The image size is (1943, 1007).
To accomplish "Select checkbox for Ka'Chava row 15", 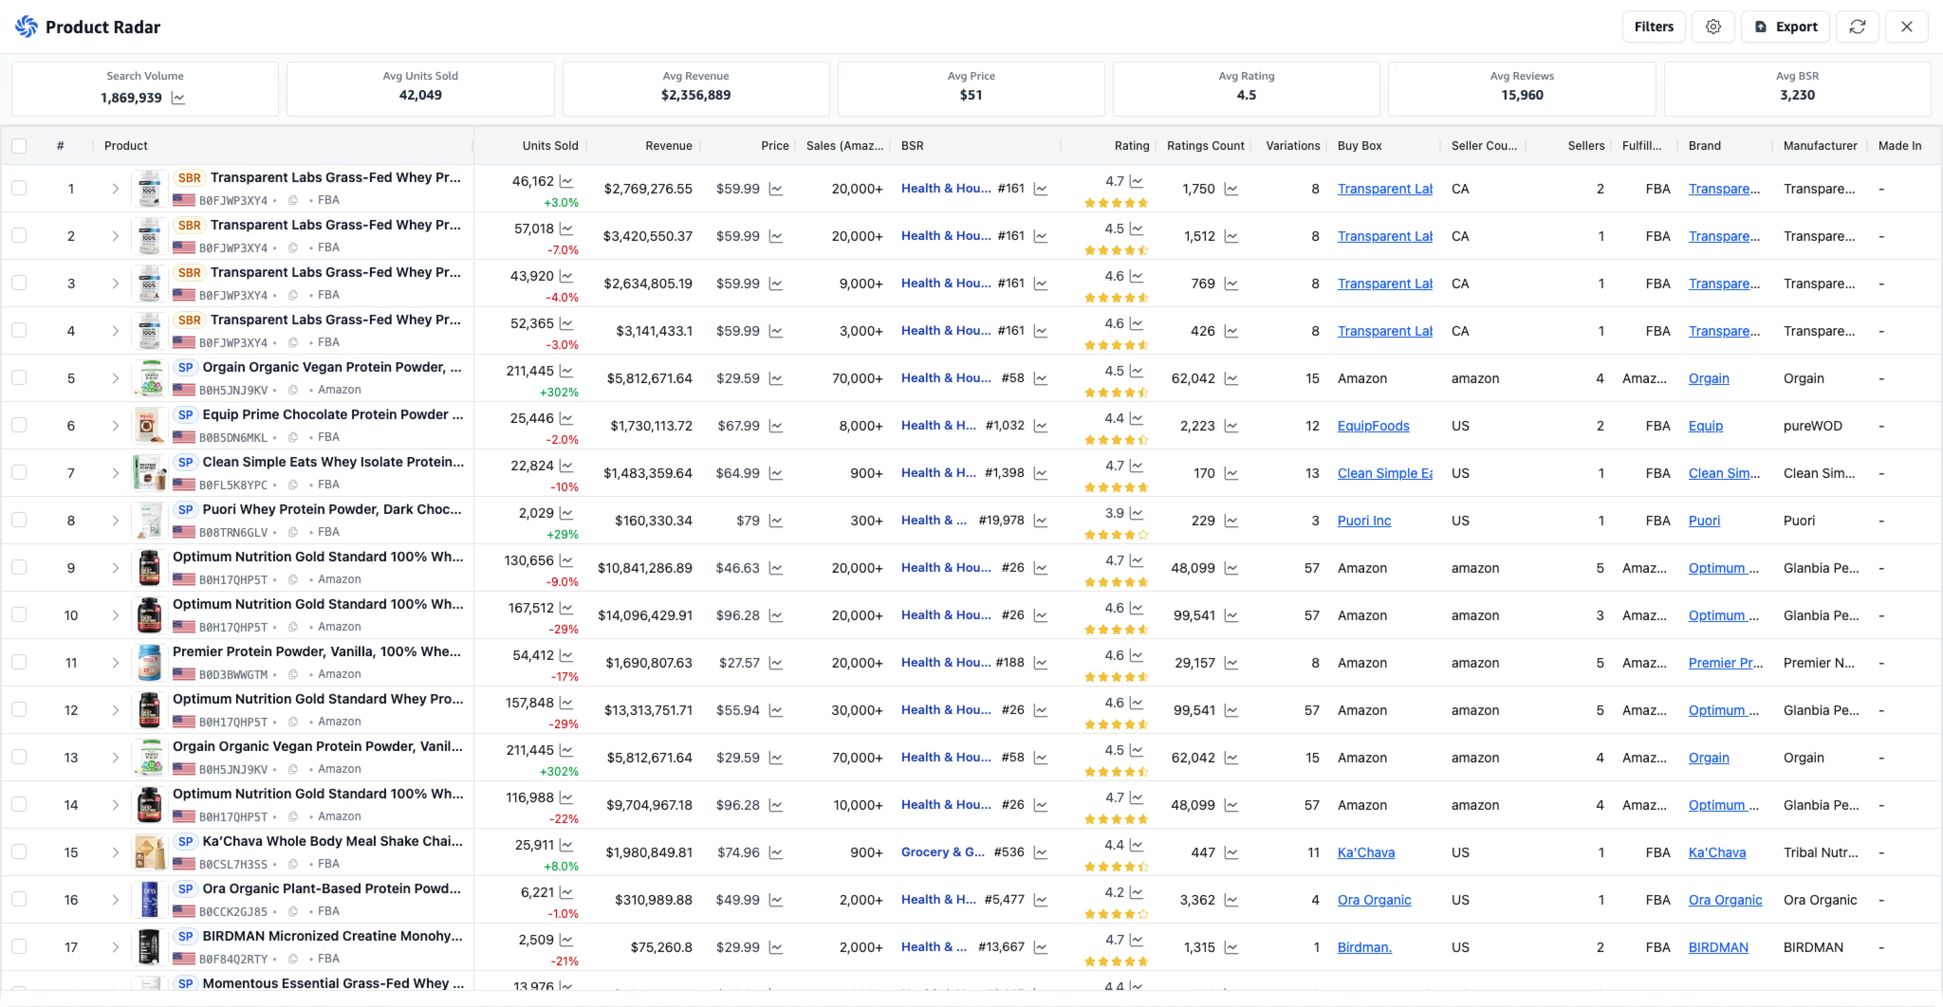I will [x=19, y=852].
